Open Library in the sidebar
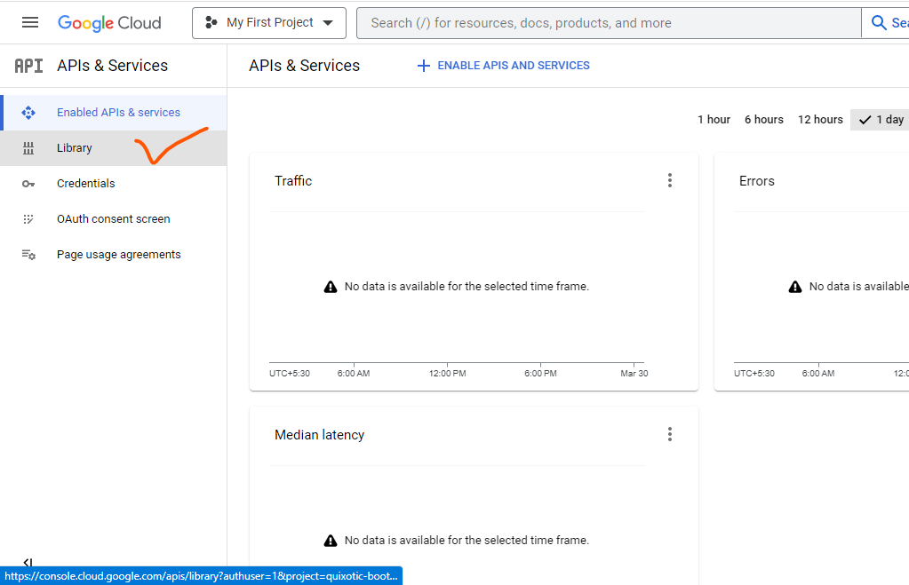 (x=114, y=148)
